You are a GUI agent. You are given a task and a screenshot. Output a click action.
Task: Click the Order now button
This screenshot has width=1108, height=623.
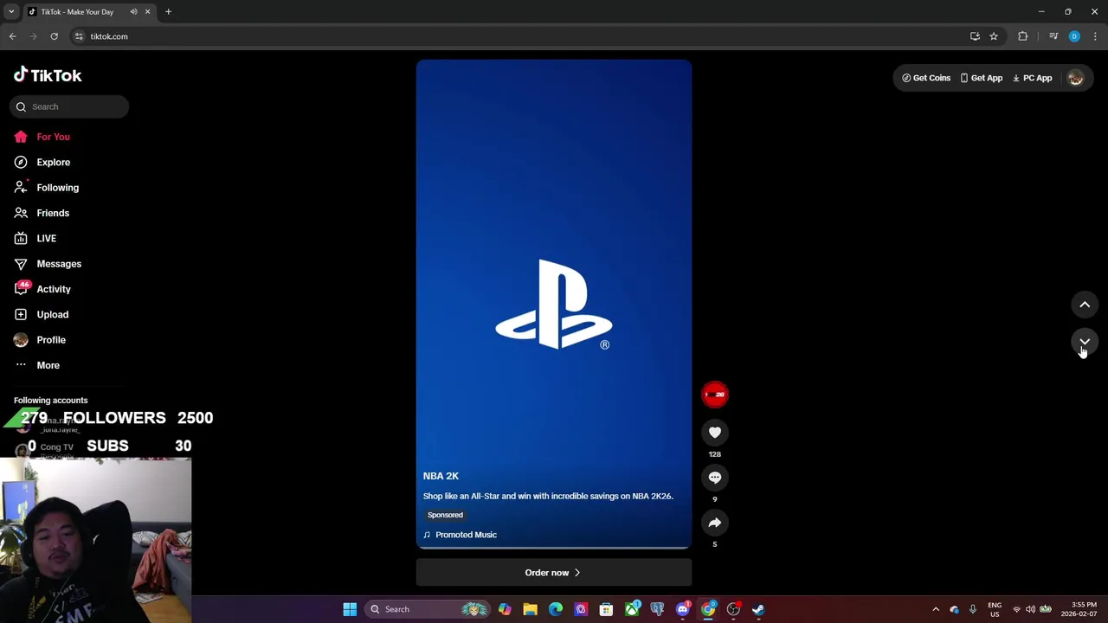553,573
